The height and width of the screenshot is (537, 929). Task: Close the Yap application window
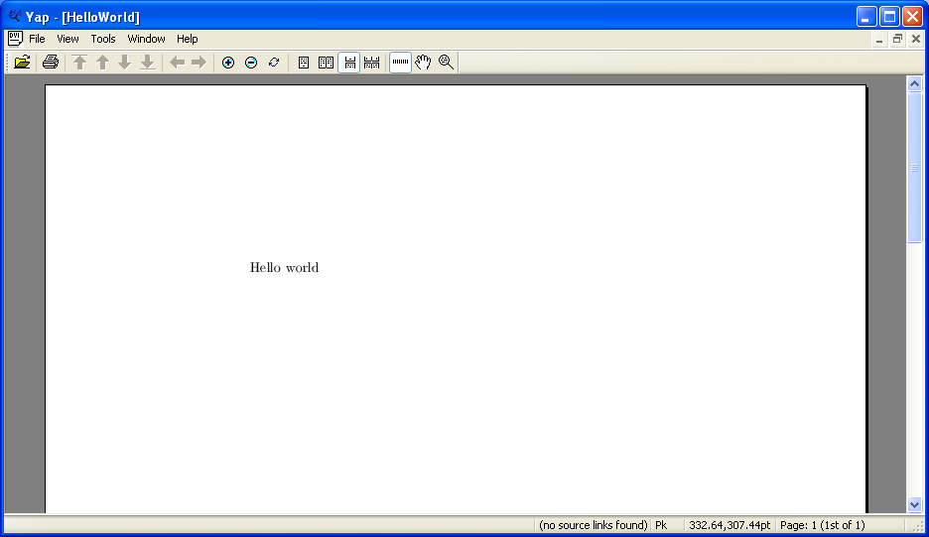point(912,17)
